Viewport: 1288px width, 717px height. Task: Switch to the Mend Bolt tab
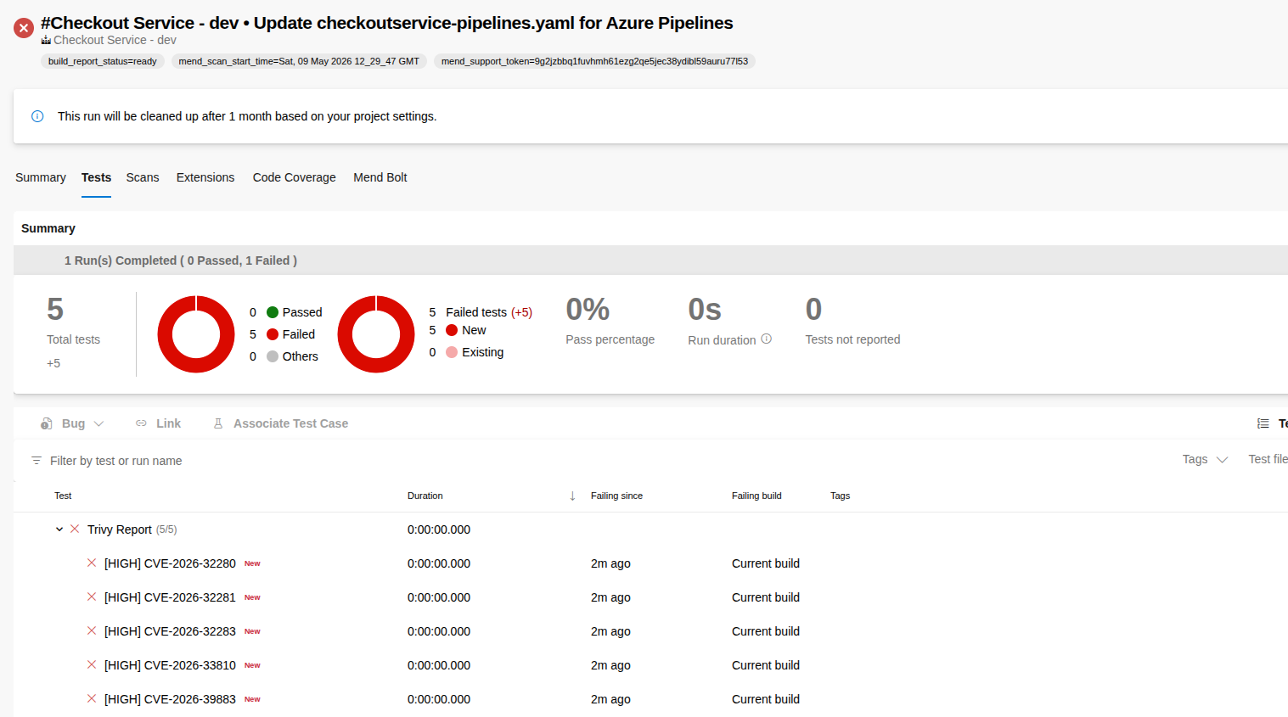(x=380, y=177)
